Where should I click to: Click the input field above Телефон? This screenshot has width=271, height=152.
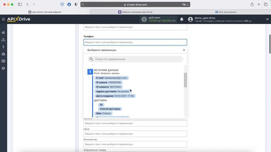pyautogui.click(x=135, y=27)
